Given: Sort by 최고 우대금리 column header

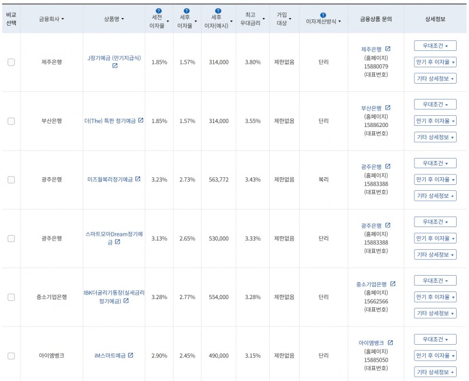Looking at the screenshot, I should [x=253, y=19].
